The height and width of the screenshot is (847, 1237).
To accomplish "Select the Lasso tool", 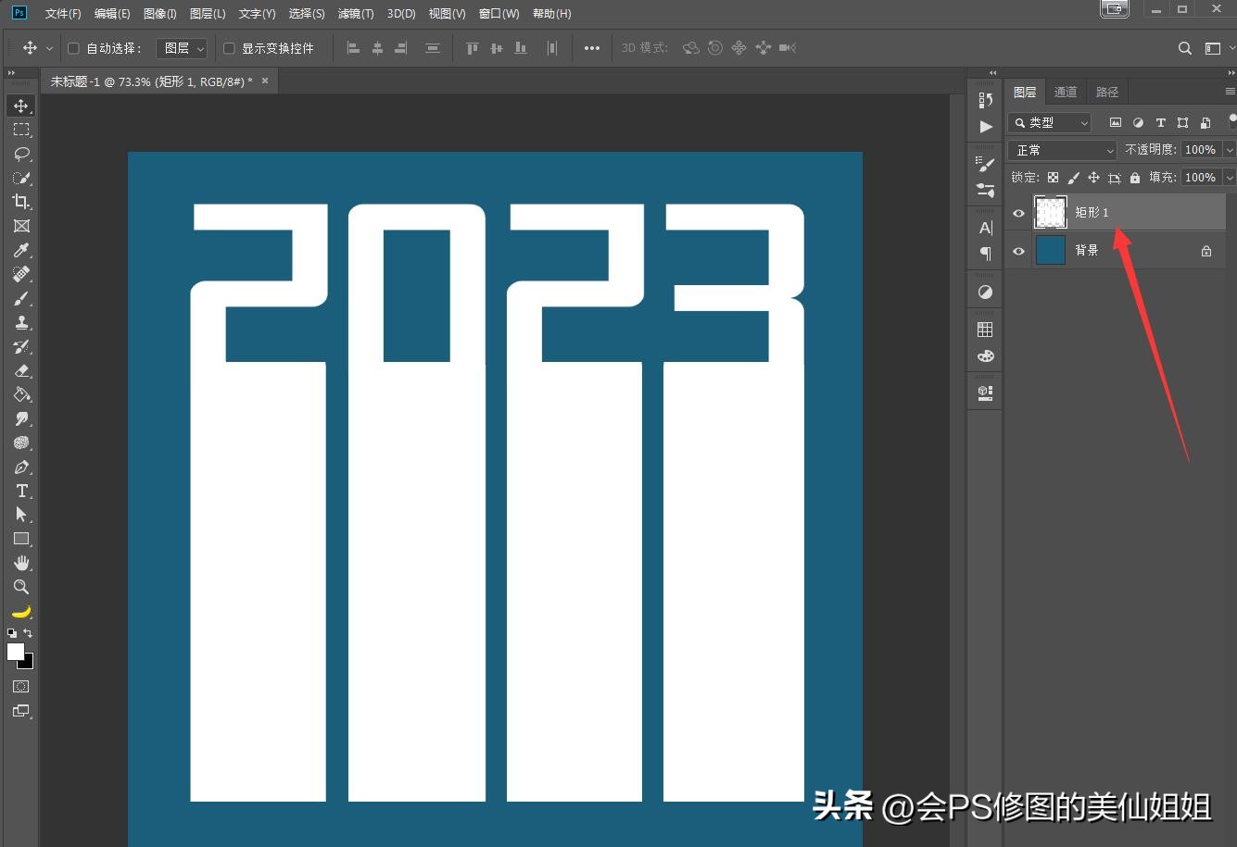I will click(x=21, y=154).
